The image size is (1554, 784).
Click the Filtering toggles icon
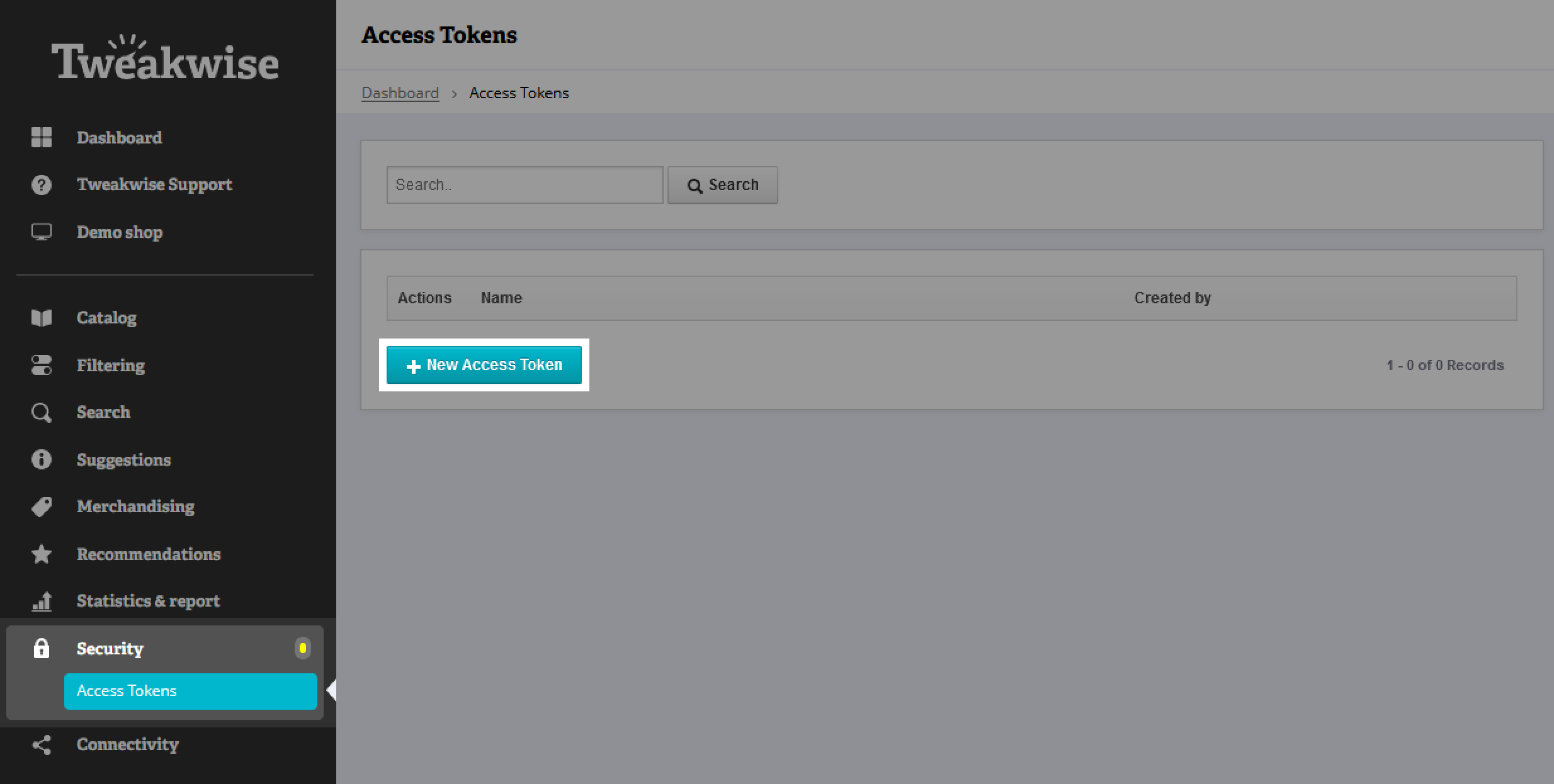[42, 365]
